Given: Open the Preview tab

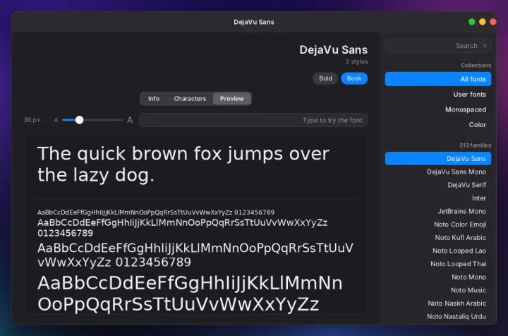Looking at the screenshot, I should point(232,99).
